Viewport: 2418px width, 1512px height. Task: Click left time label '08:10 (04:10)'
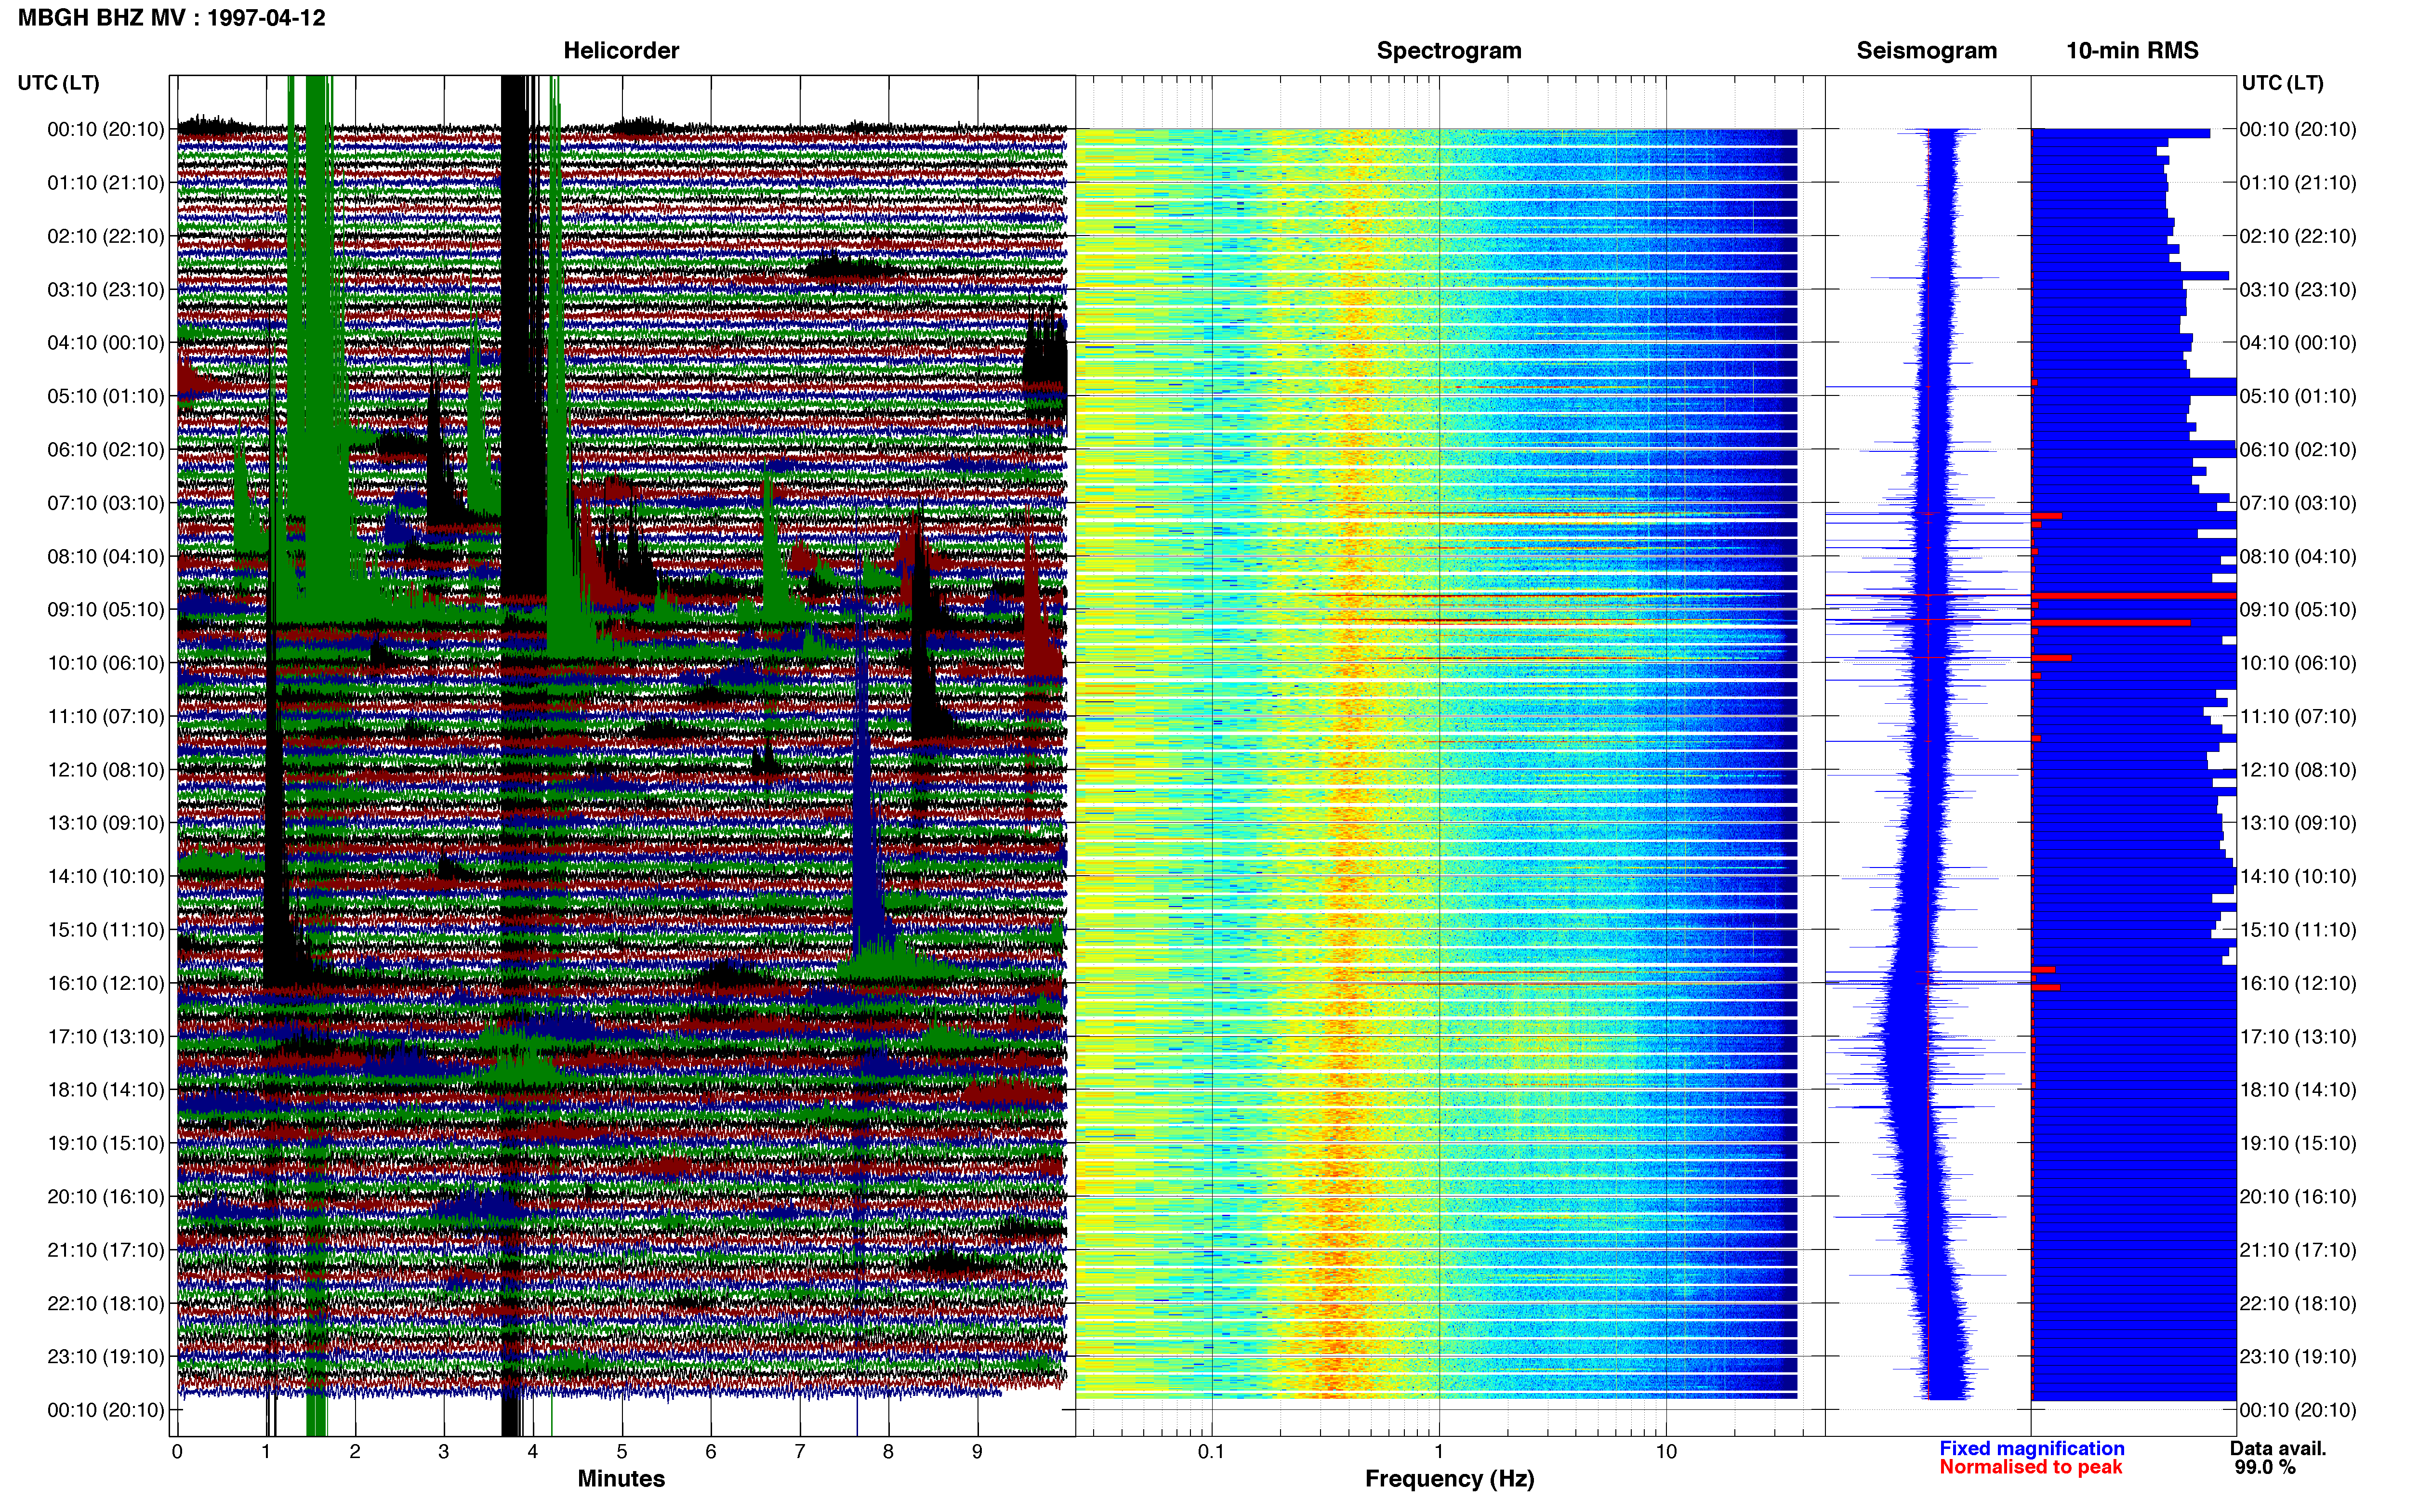(x=106, y=556)
